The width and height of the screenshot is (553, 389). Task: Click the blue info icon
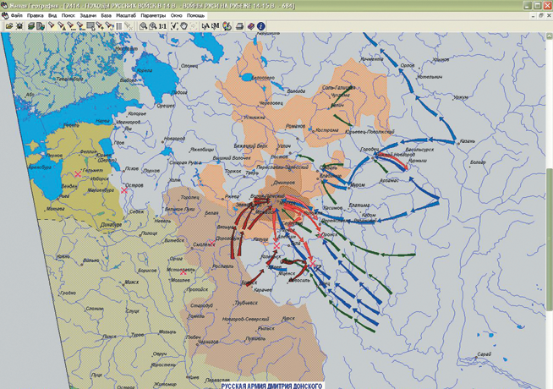tap(261, 26)
